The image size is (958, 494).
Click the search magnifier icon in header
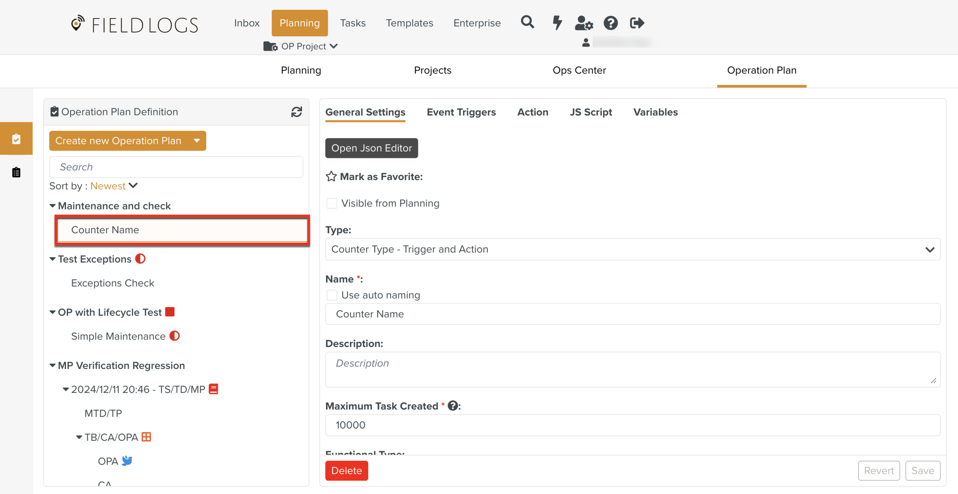coord(527,22)
